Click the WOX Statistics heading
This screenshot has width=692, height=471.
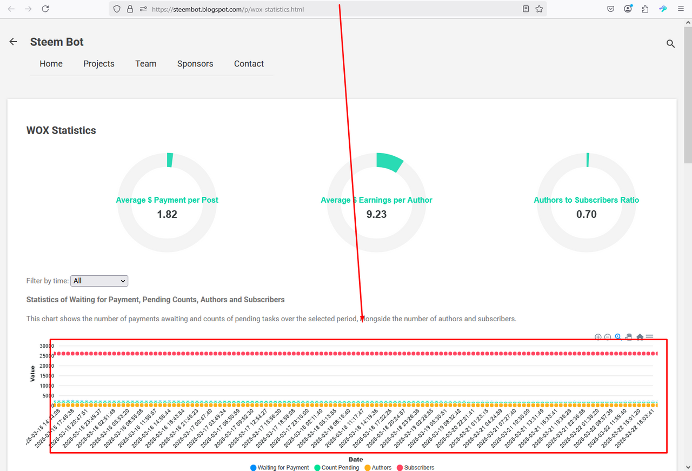point(61,130)
